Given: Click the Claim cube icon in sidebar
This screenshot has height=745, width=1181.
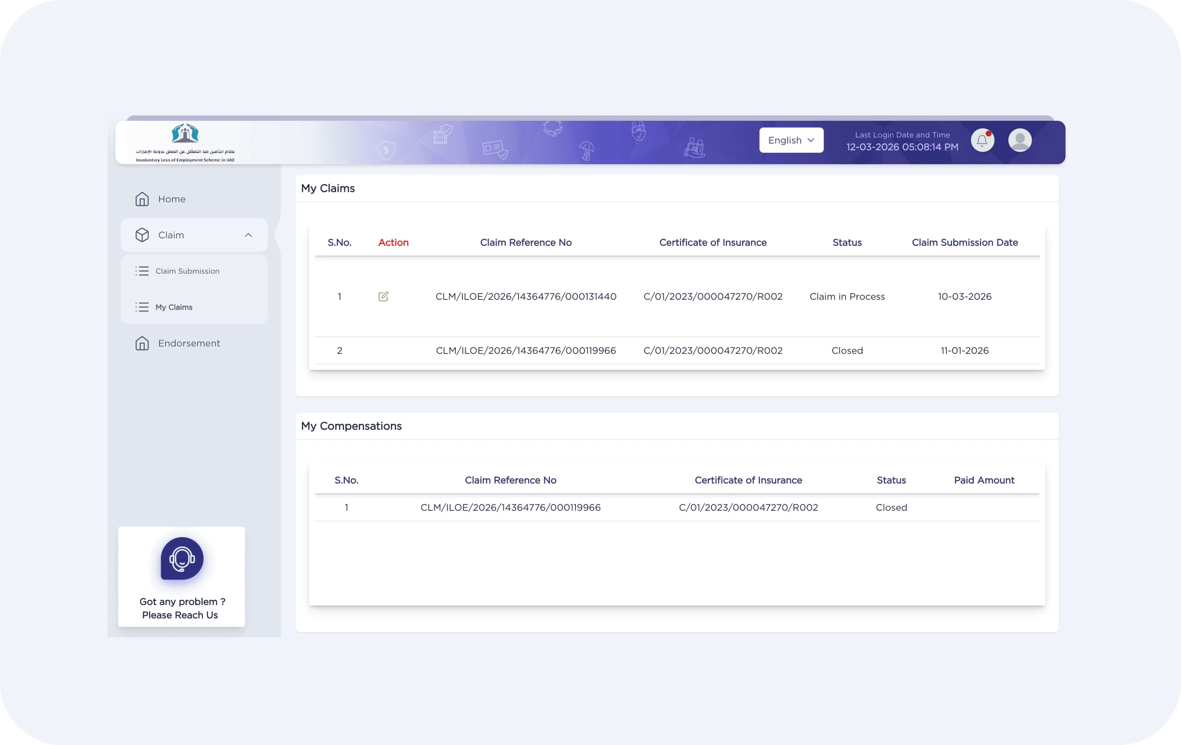Looking at the screenshot, I should tap(142, 235).
